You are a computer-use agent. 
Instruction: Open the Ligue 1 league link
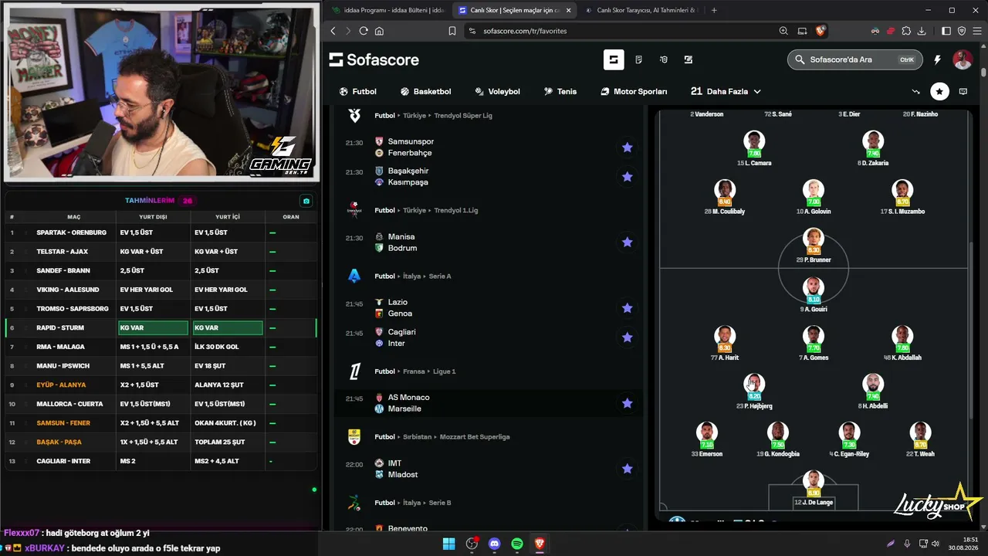(444, 371)
